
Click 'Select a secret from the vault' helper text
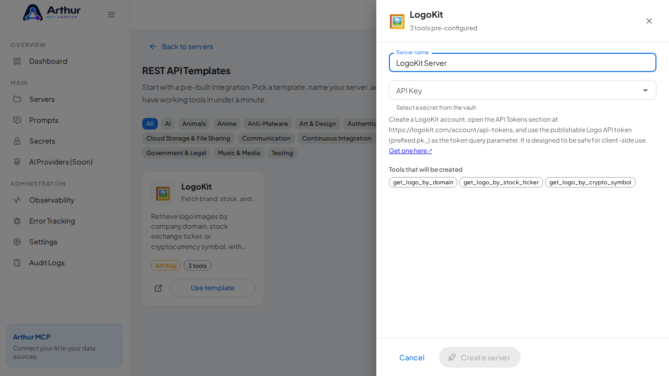[x=436, y=108]
